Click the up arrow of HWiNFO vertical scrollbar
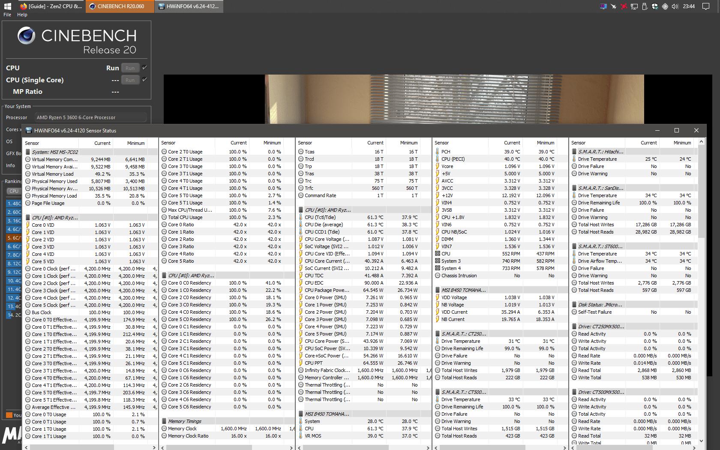Image resolution: width=720 pixels, height=450 pixels. point(701,141)
